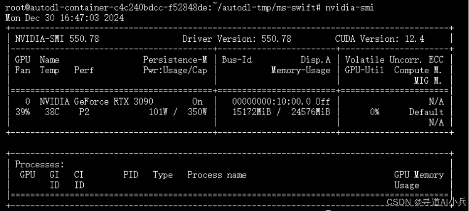Click the timestamp Mon Dec 30 16:47:03 2024
The height and width of the screenshot is (211, 469).
pos(65,18)
